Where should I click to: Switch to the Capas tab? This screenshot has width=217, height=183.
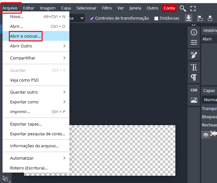(209, 91)
